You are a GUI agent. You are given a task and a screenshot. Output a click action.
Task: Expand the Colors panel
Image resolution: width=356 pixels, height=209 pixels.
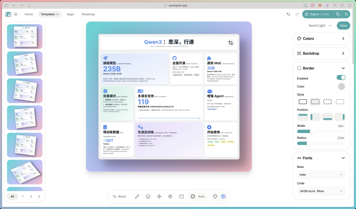[321, 39]
